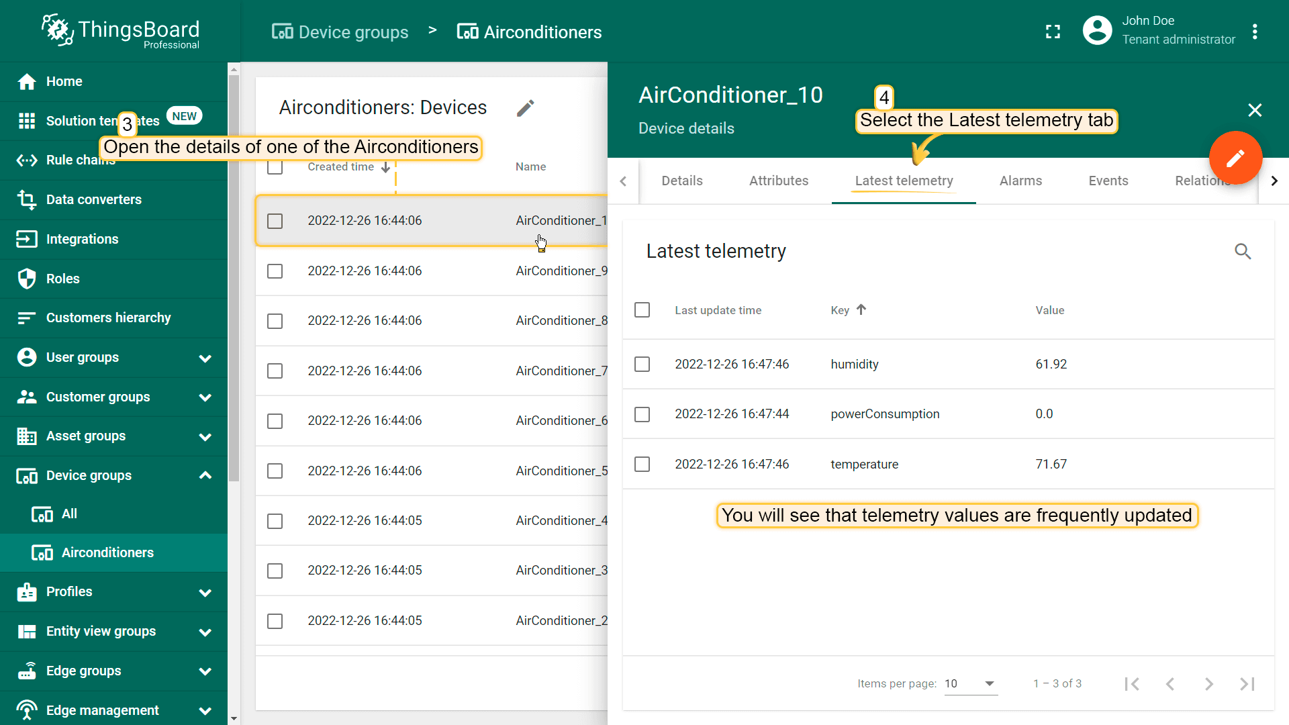
Task: Select the humidity telemetry checkbox
Action: [642, 364]
